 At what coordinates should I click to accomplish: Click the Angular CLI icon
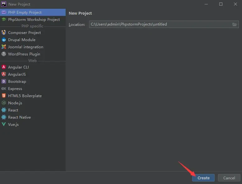[x=4, y=67]
